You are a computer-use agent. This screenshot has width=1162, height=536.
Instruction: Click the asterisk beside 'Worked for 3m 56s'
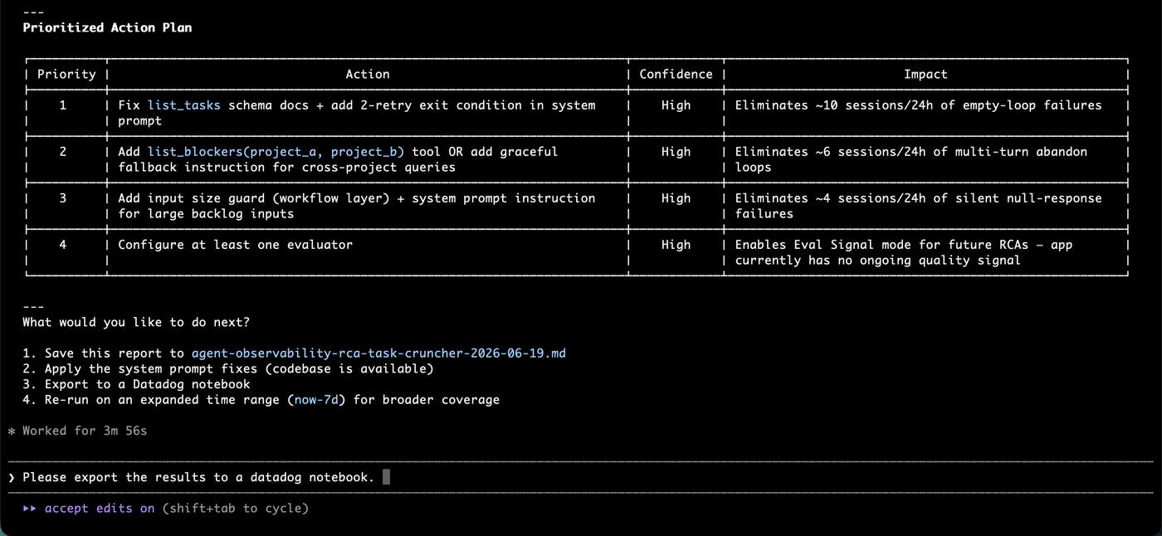point(11,431)
